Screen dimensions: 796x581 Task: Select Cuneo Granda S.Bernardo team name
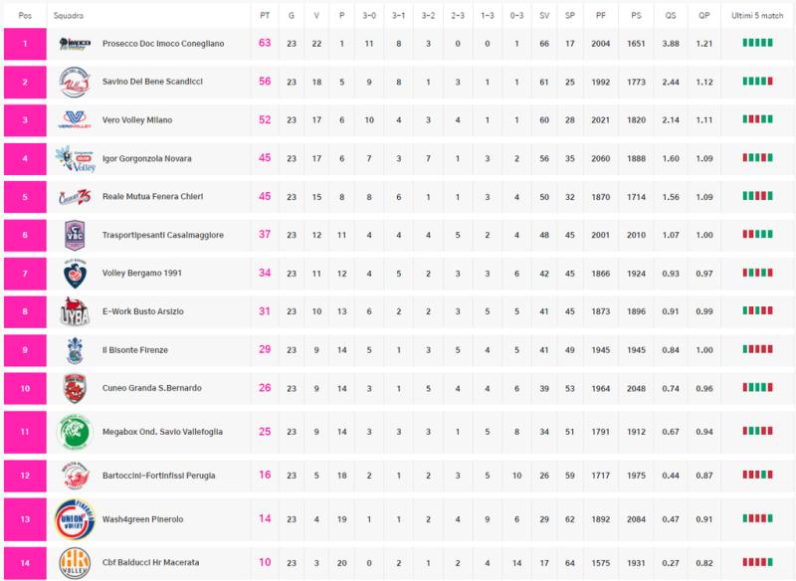click(x=152, y=388)
